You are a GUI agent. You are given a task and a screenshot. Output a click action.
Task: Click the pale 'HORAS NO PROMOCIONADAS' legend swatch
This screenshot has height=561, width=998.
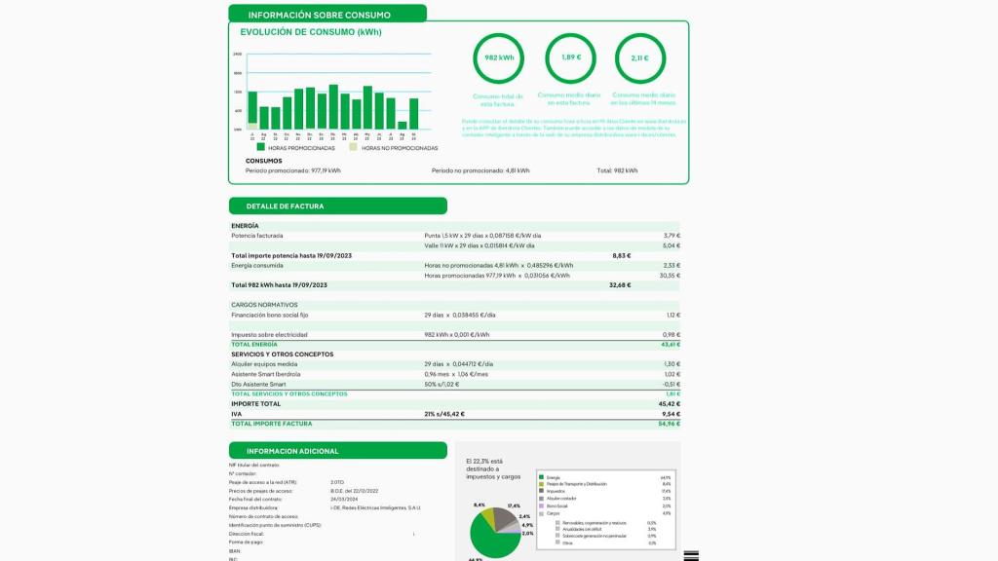tap(353, 147)
